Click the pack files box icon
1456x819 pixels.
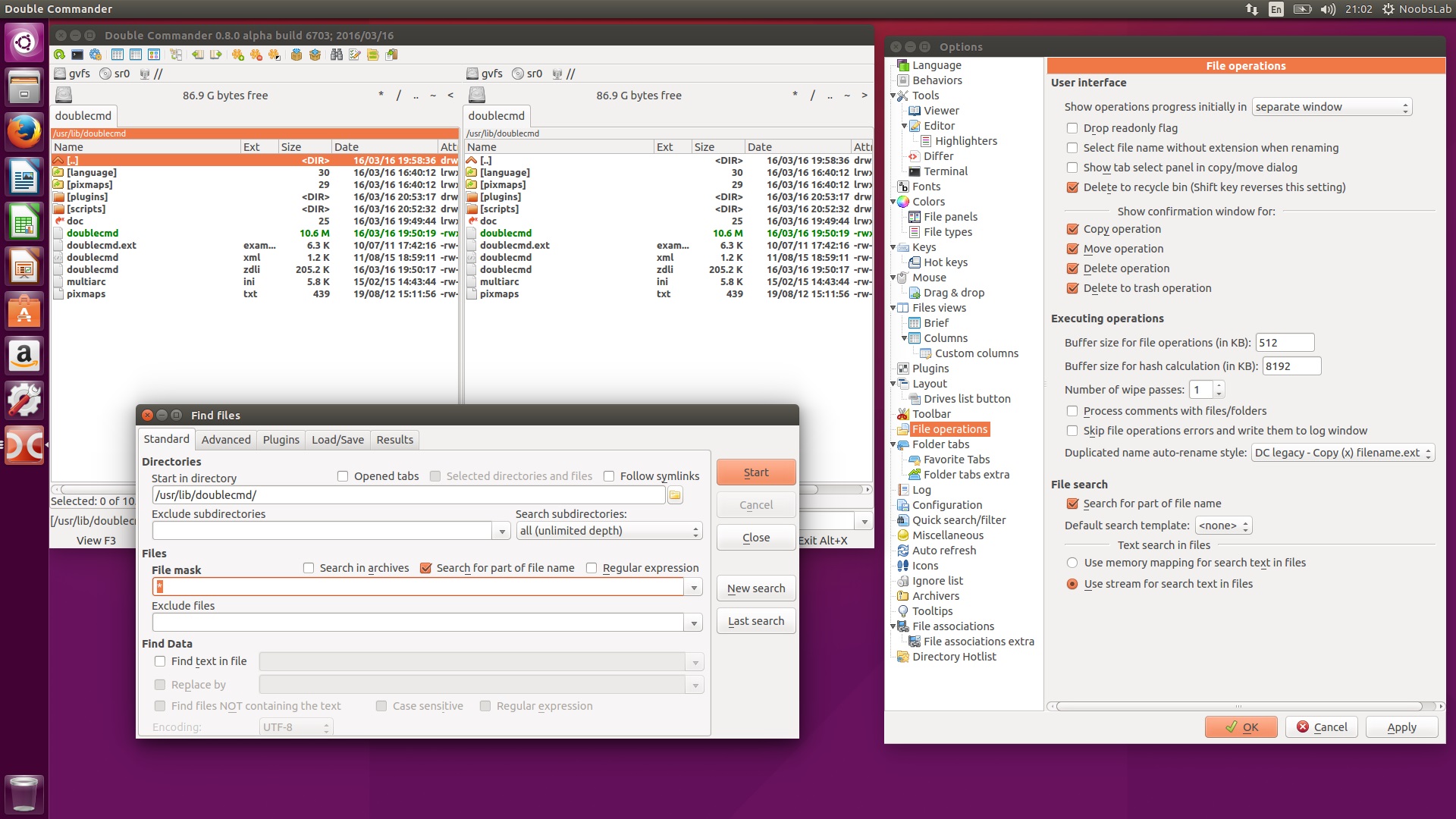click(297, 55)
